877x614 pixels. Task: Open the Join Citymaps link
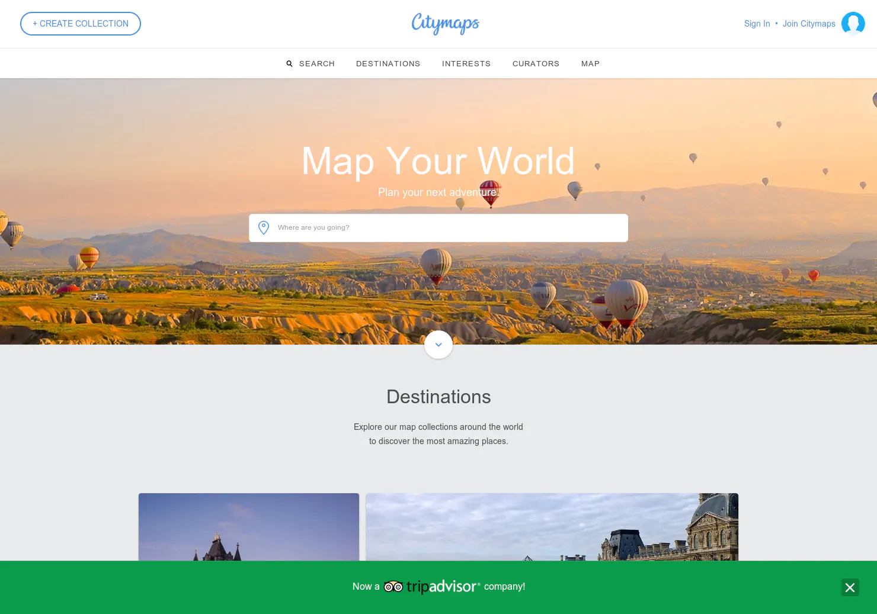click(x=809, y=24)
